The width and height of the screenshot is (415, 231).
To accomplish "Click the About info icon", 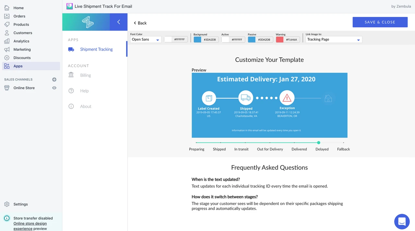I will [x=71, y=106].
